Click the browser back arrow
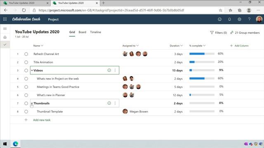Image resolution: width=264 pixels, height=148 pixels. point(6,10)
